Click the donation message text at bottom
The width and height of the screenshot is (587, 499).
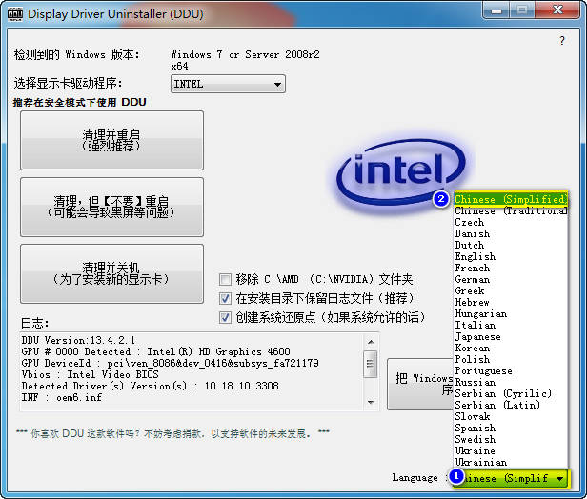coord(172,434)
